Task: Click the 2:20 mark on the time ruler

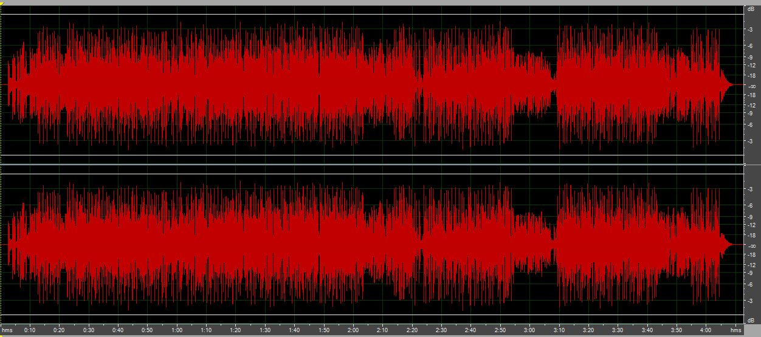Action: [x=412, y=330]
